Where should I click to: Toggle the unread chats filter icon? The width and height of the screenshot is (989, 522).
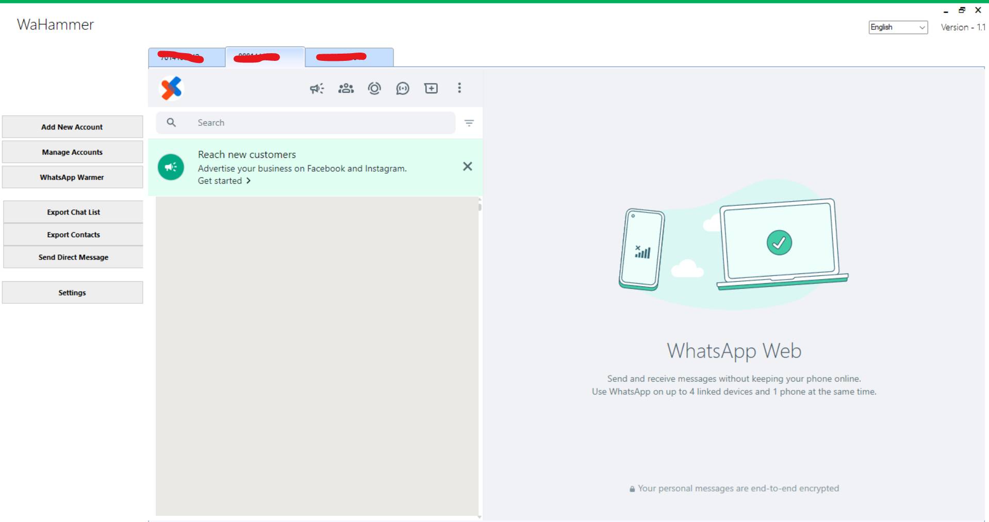click(x=469, y=123)
